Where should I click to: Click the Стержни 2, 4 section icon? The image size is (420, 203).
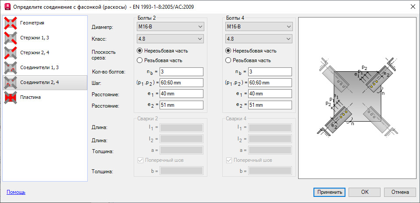tap(11, 52)
